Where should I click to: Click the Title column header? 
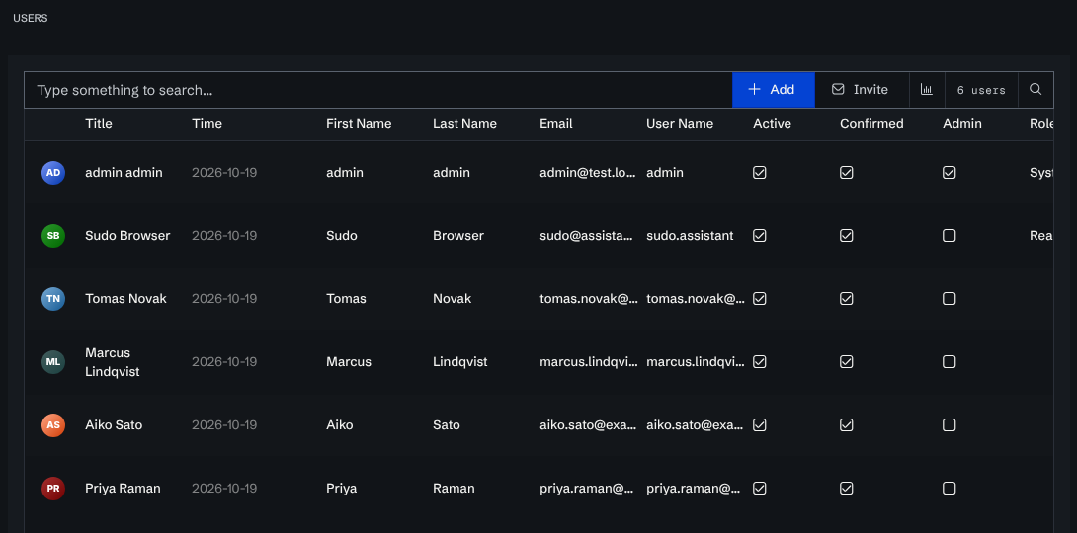point(99,124)
